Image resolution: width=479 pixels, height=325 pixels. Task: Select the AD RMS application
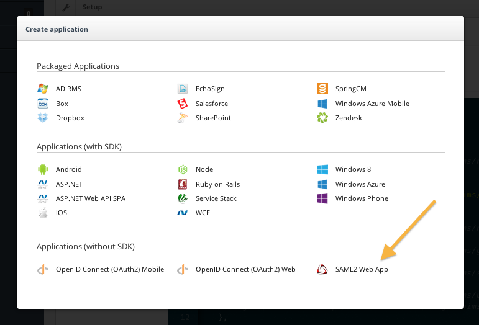click(x=68, y=89)
